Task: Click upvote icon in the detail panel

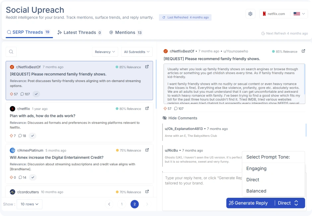Action: point(165,109)
